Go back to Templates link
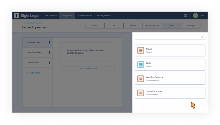 click(x=32, y=23)
